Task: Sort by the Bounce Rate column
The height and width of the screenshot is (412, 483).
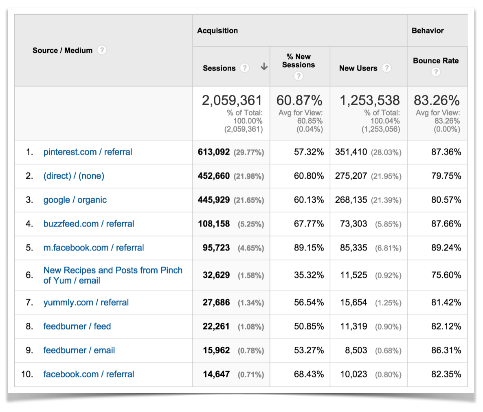Action: click(436, 60)
